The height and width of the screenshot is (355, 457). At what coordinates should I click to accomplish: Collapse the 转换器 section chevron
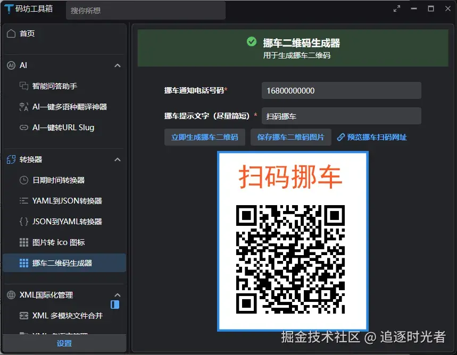(118, 159)
